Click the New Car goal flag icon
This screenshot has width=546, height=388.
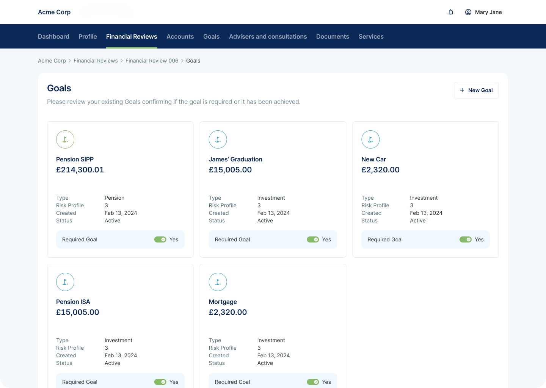tap(370, 139)
